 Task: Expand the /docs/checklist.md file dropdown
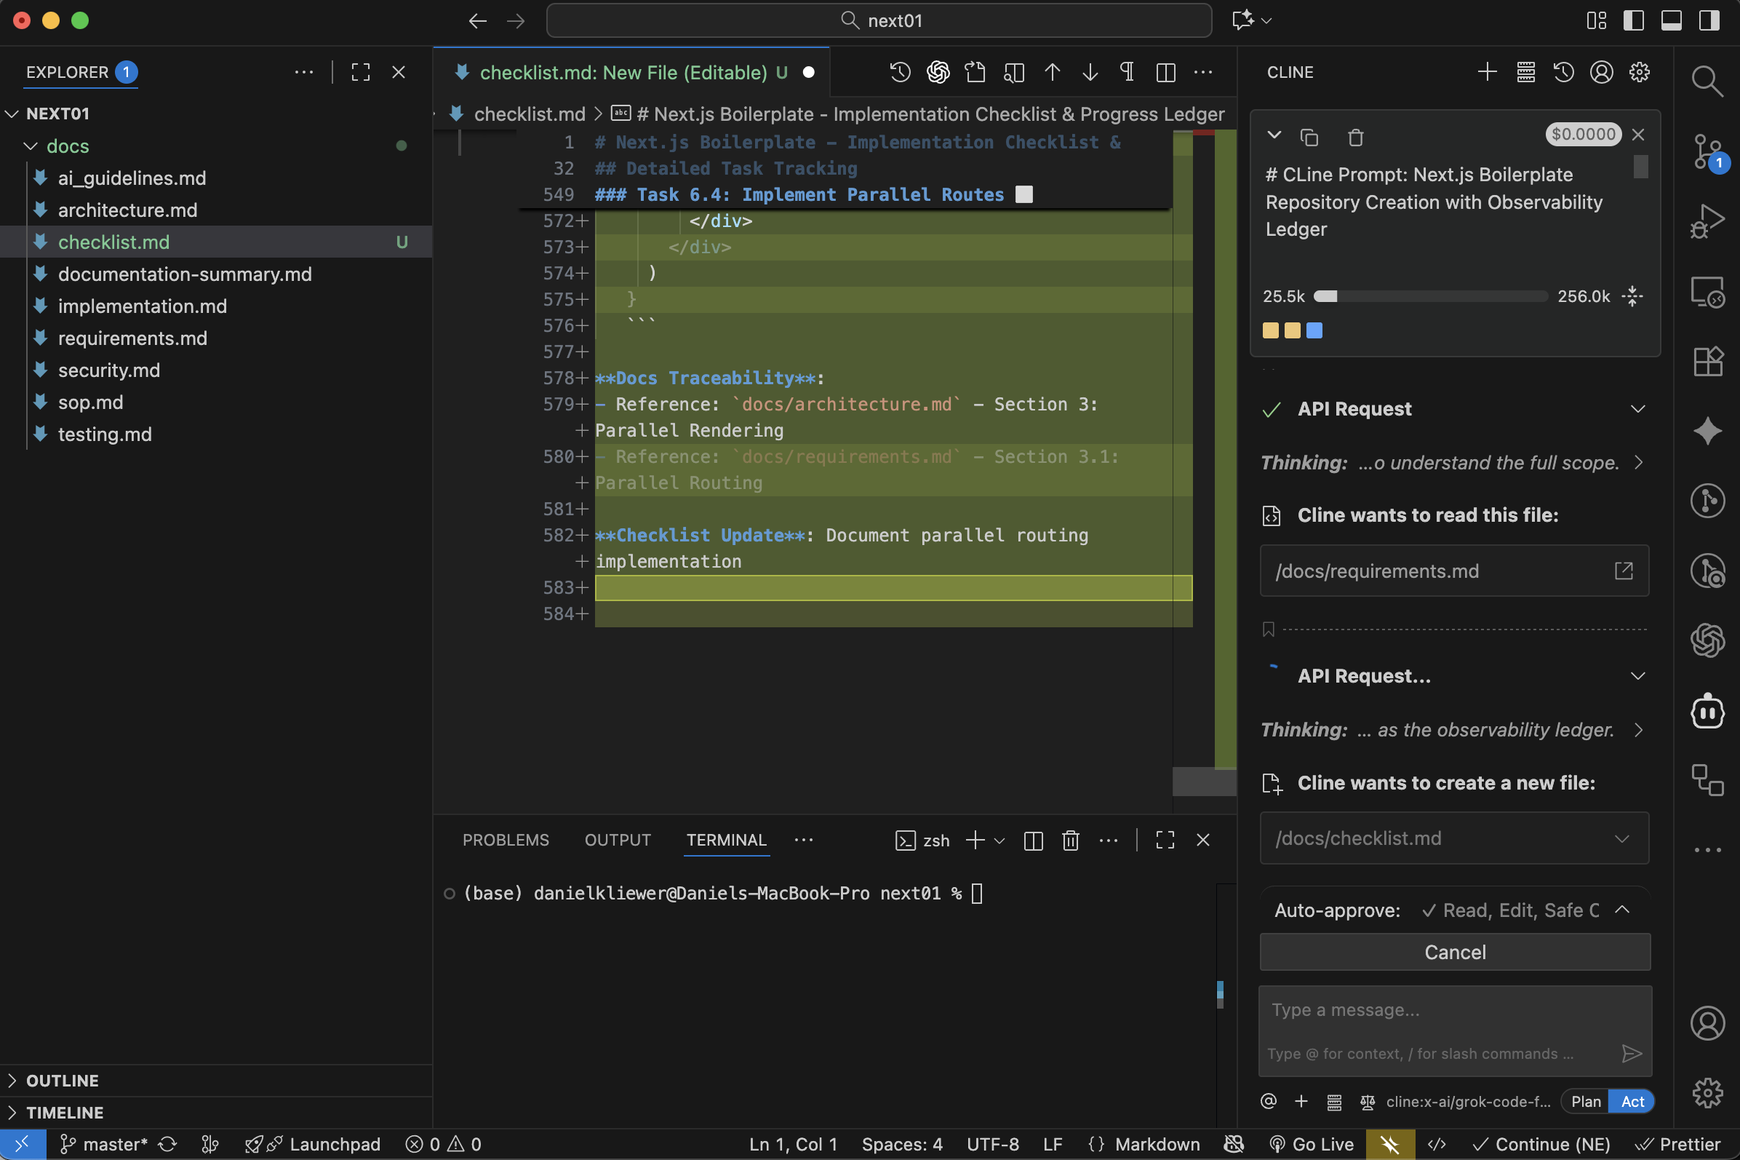[x=1621, y=838]
